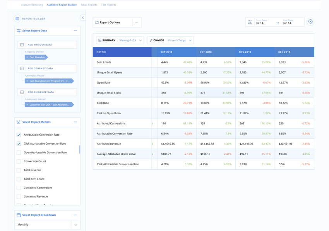329x231 pixels.
Task: Click the Report Builder panel icon
Action: (17, 19)
